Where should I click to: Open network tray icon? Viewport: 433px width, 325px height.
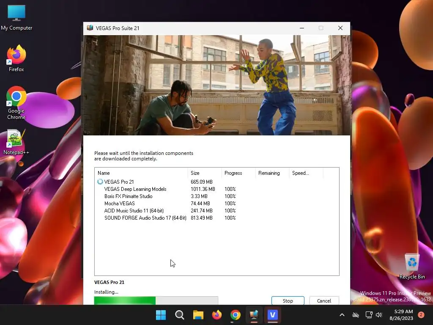tap(369, 315)
